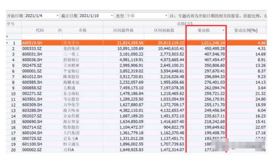Click initial value 904,822.75

click(174, 127)
